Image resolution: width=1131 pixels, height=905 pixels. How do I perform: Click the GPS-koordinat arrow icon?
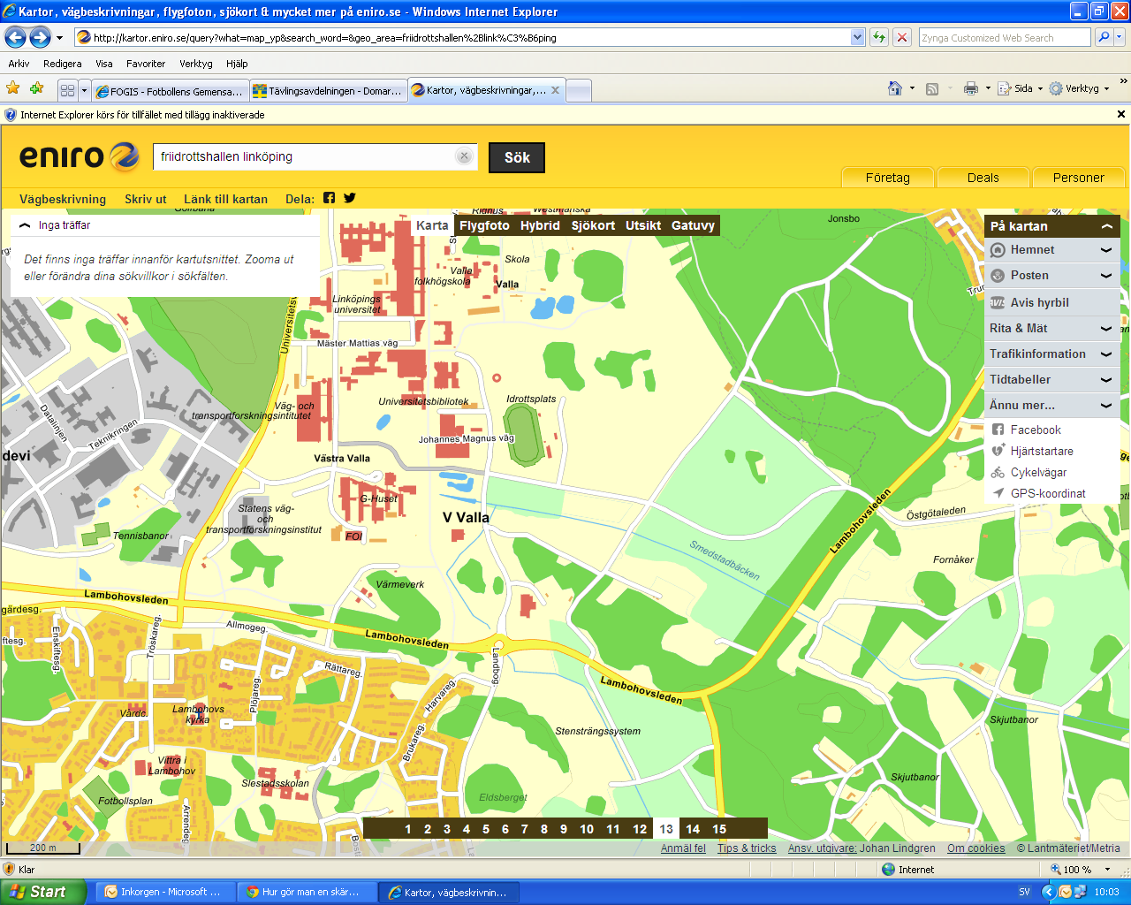[x=998, y=493]
